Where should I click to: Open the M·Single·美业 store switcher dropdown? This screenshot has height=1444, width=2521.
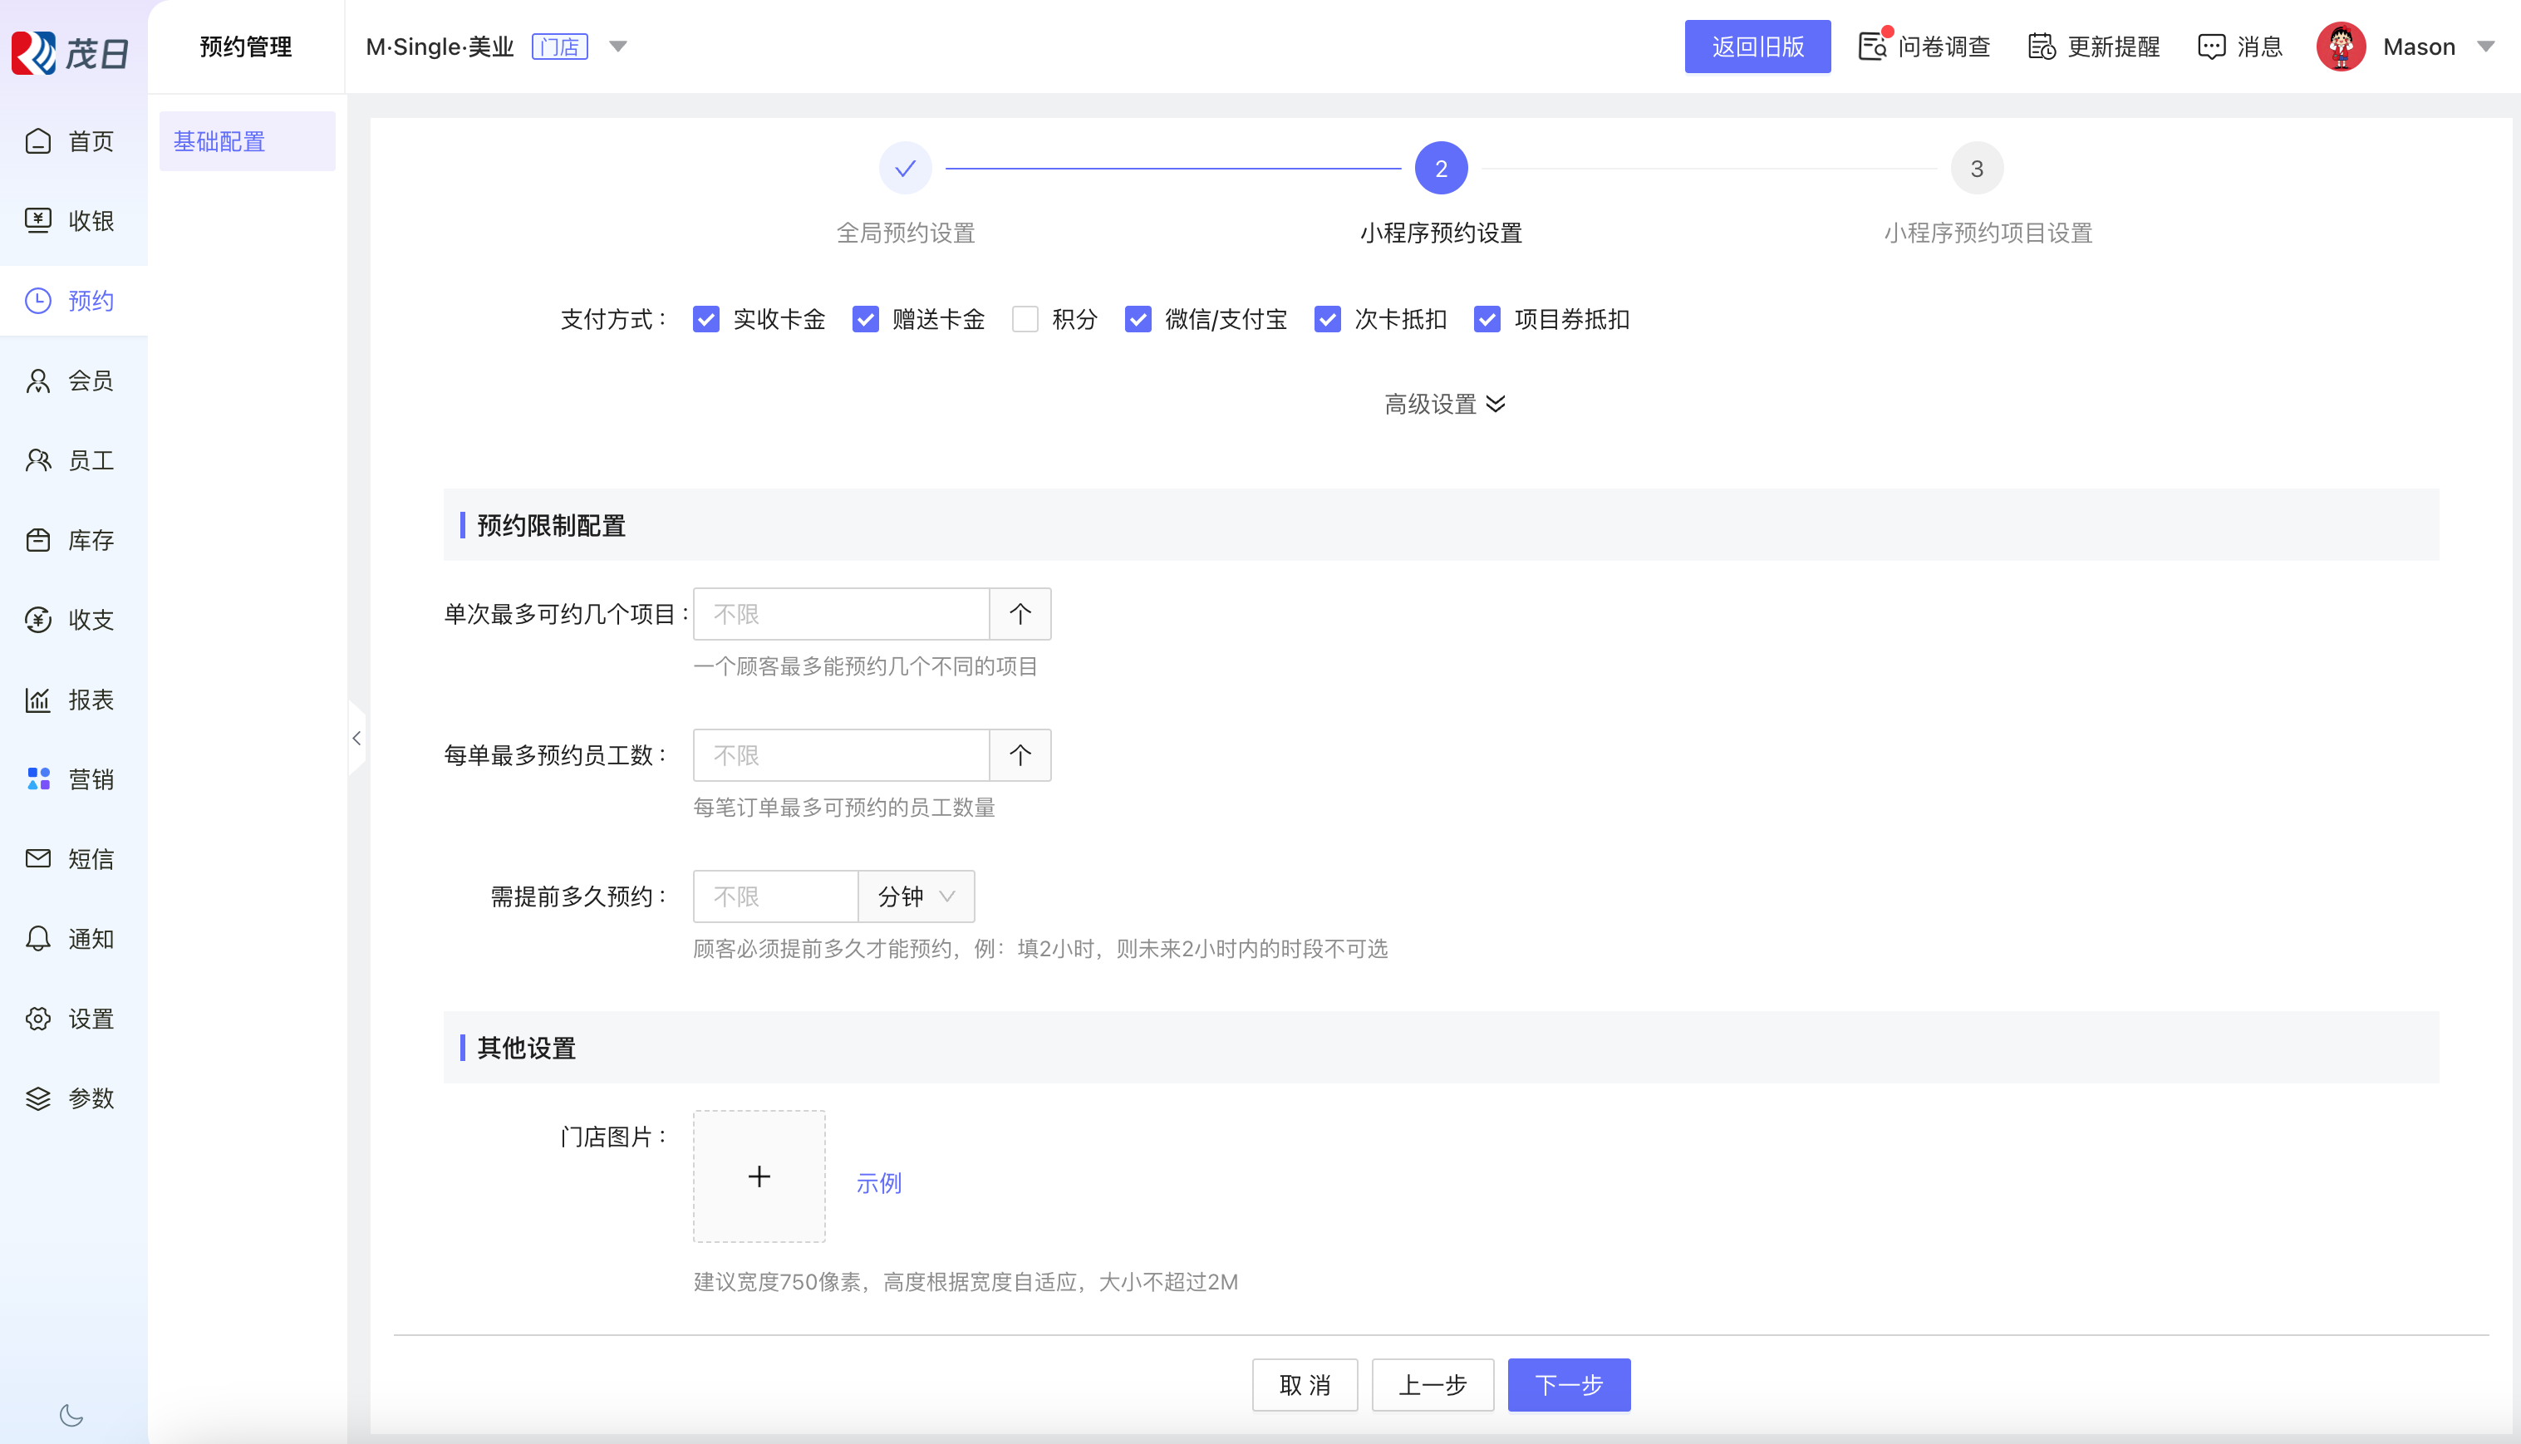pyautogui.click(x=618, y=47)
